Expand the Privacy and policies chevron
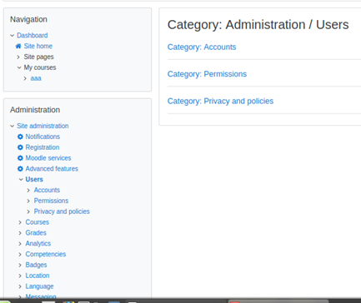Viewport: 361px width, 303px height. point(28,211)
